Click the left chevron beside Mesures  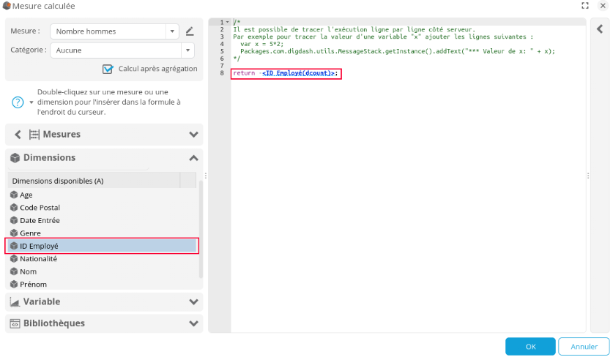point(18,135)
